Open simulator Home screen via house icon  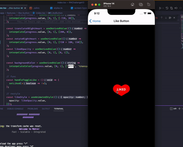pos(132,5)
